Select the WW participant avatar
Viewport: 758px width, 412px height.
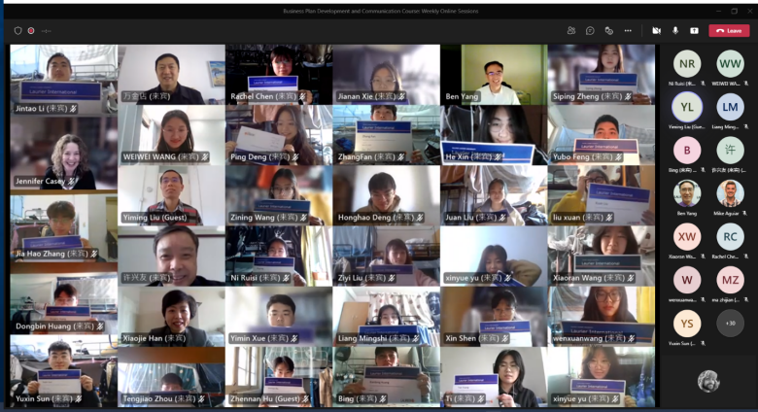(x=730, y=64)
